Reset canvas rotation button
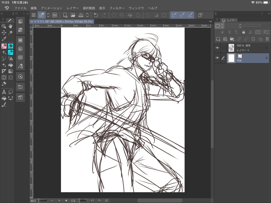The image size is (271, 203). click(106, 200)
